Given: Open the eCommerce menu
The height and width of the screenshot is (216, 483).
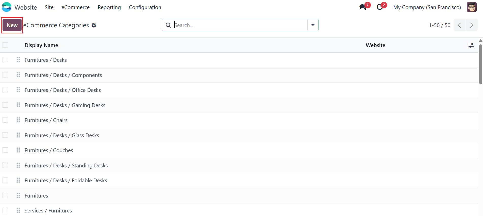Looking at the screenshot, I should [75, 7].
